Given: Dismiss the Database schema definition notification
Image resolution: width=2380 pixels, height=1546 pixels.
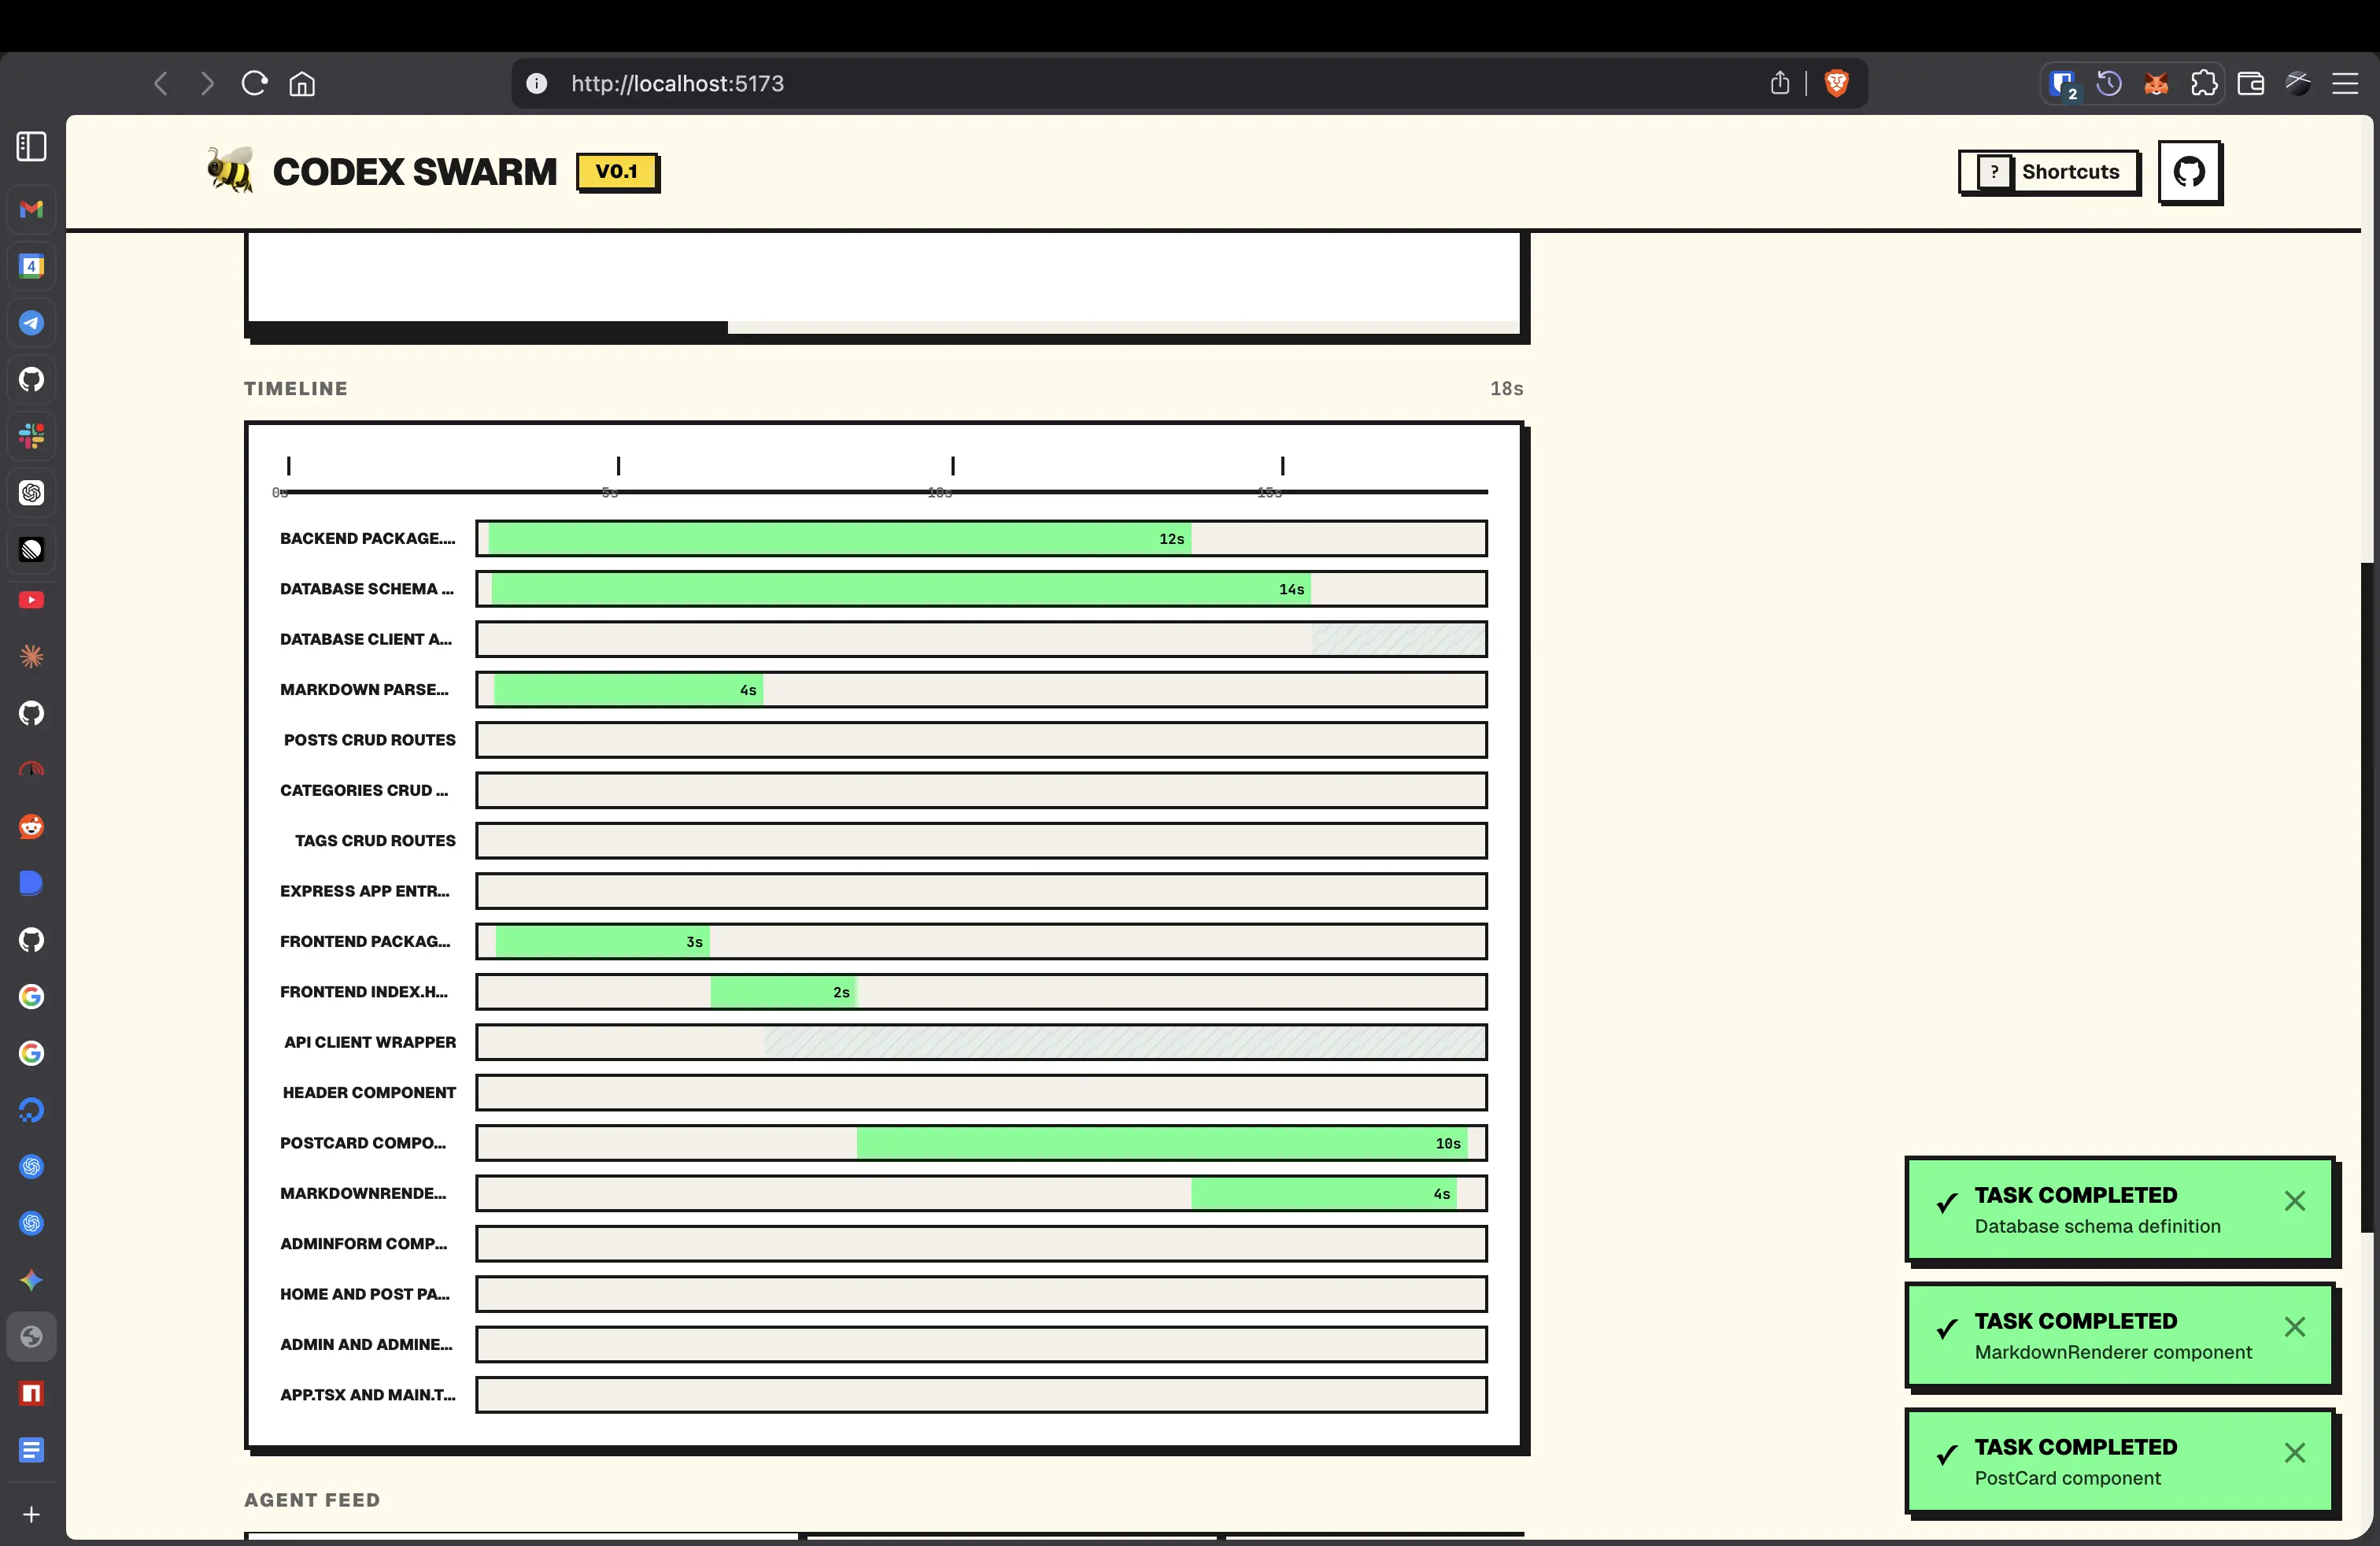Looking at the screenshot, I should tap(2294, 1201).
